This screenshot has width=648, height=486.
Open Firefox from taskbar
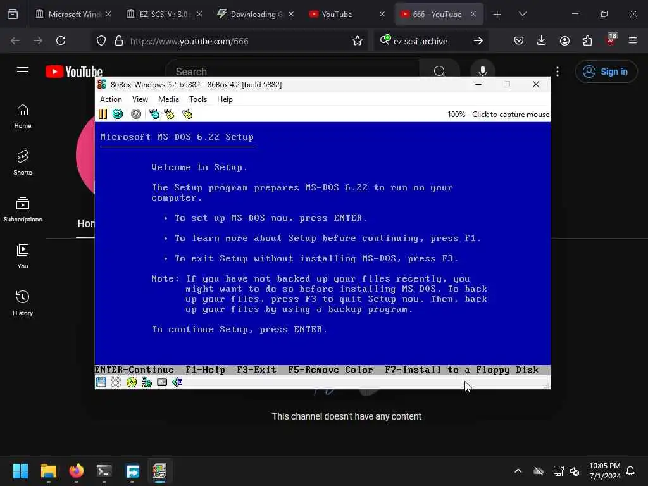coord(77,471)
